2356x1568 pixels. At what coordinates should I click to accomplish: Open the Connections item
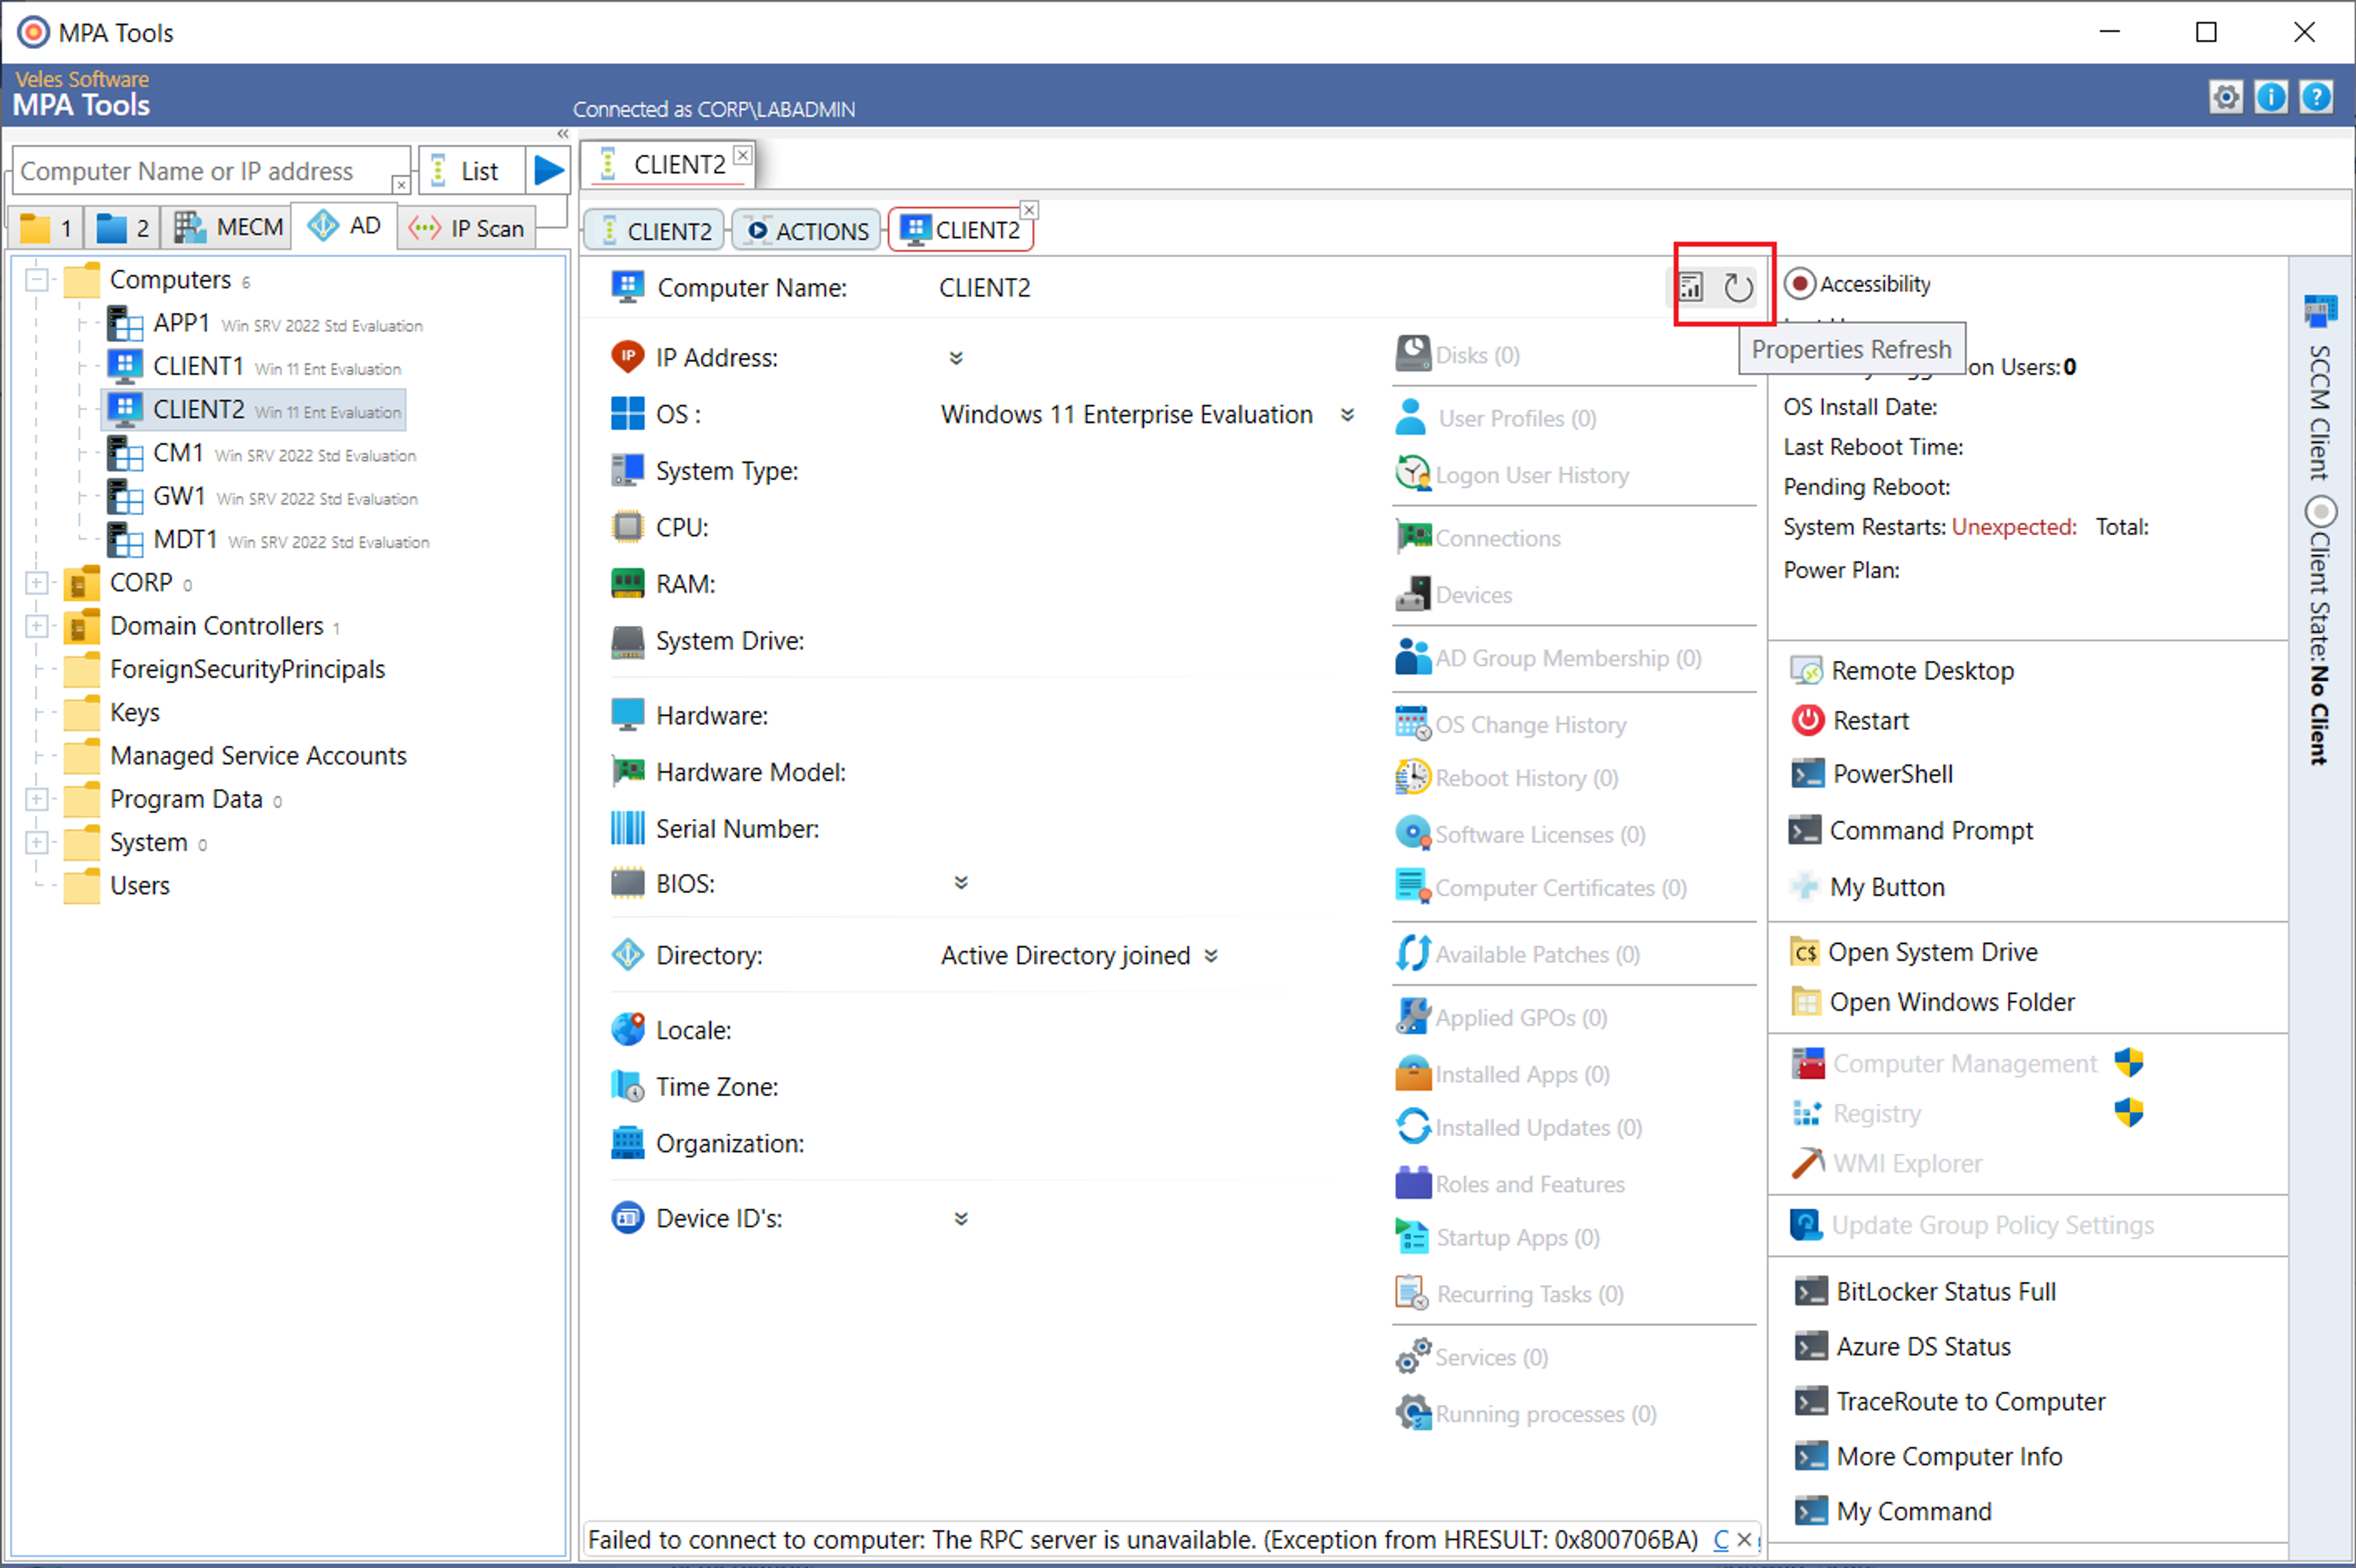pos(1478,538)
